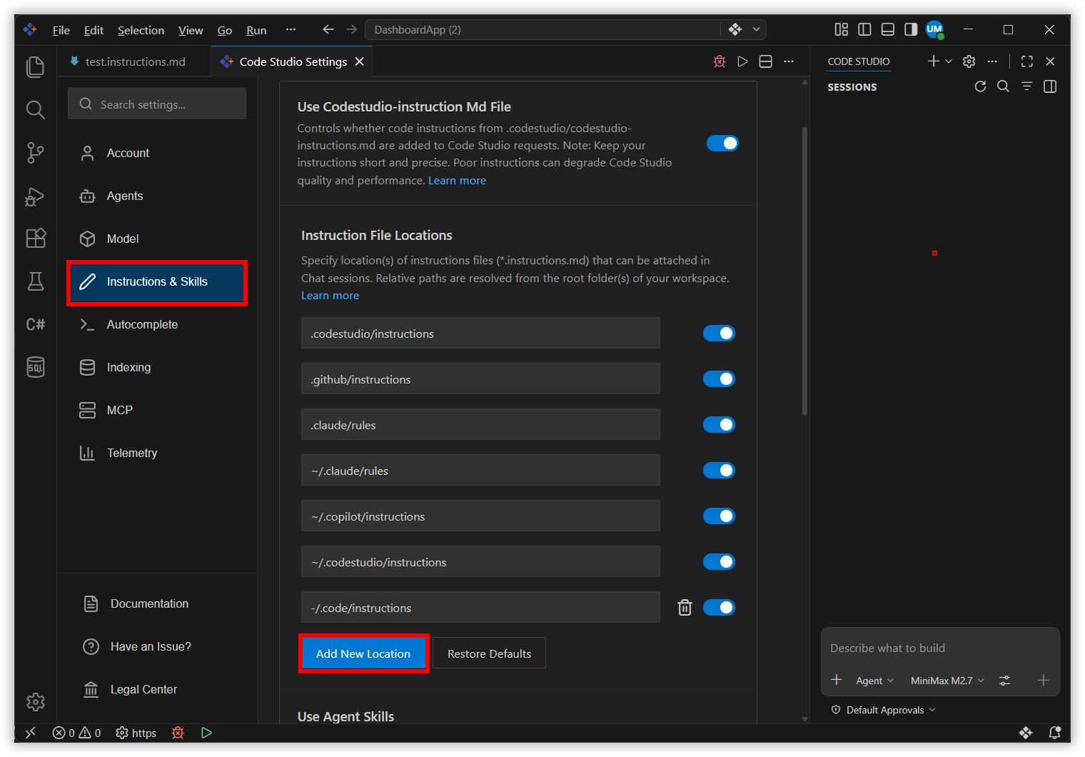1085x757 pixels.
Task: Open the Extensions view
Action: tap(35, 238)
